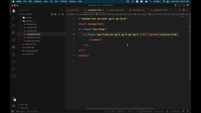This screenshot has width=201, height=113.
Task: Close the navigation.hbs tab
Action: [x=103, y=10]
